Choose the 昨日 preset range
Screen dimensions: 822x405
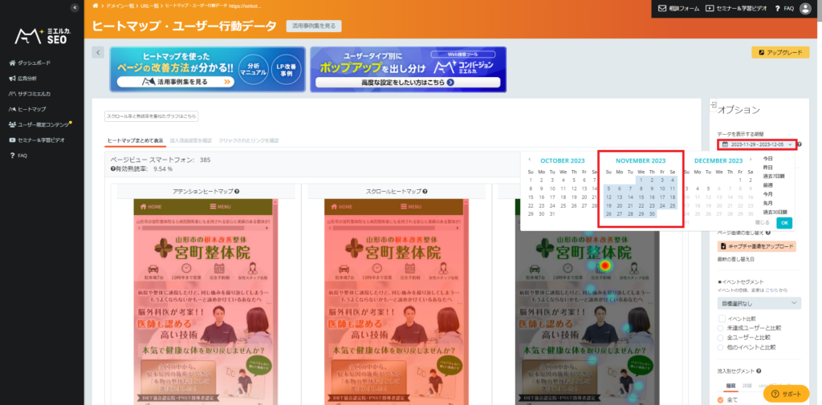pos(767,167)
